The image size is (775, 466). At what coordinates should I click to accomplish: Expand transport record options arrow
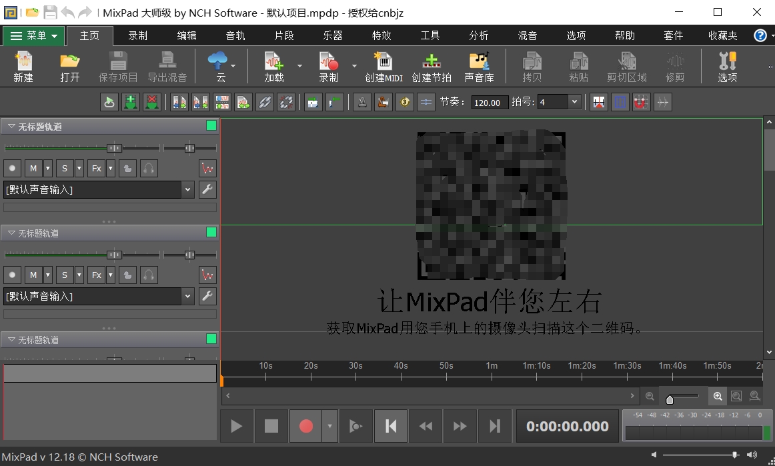coord(329,426)
